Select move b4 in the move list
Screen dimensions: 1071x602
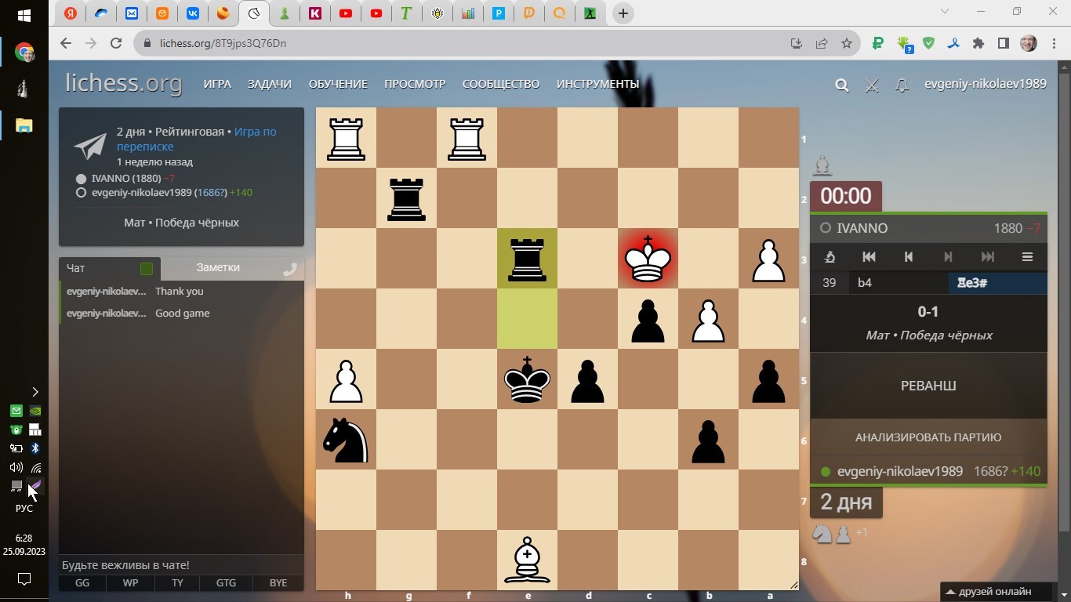pyautogui.click(x=898, y=283)
